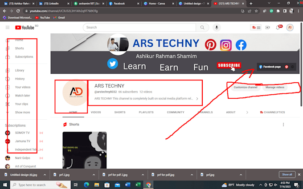The image size is (303, 189).
Task: Click into the YouTube Search field
Action: [139, 28]
